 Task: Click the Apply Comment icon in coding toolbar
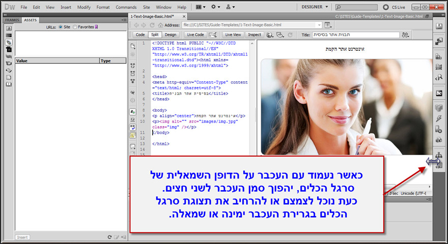pos(132,146)
